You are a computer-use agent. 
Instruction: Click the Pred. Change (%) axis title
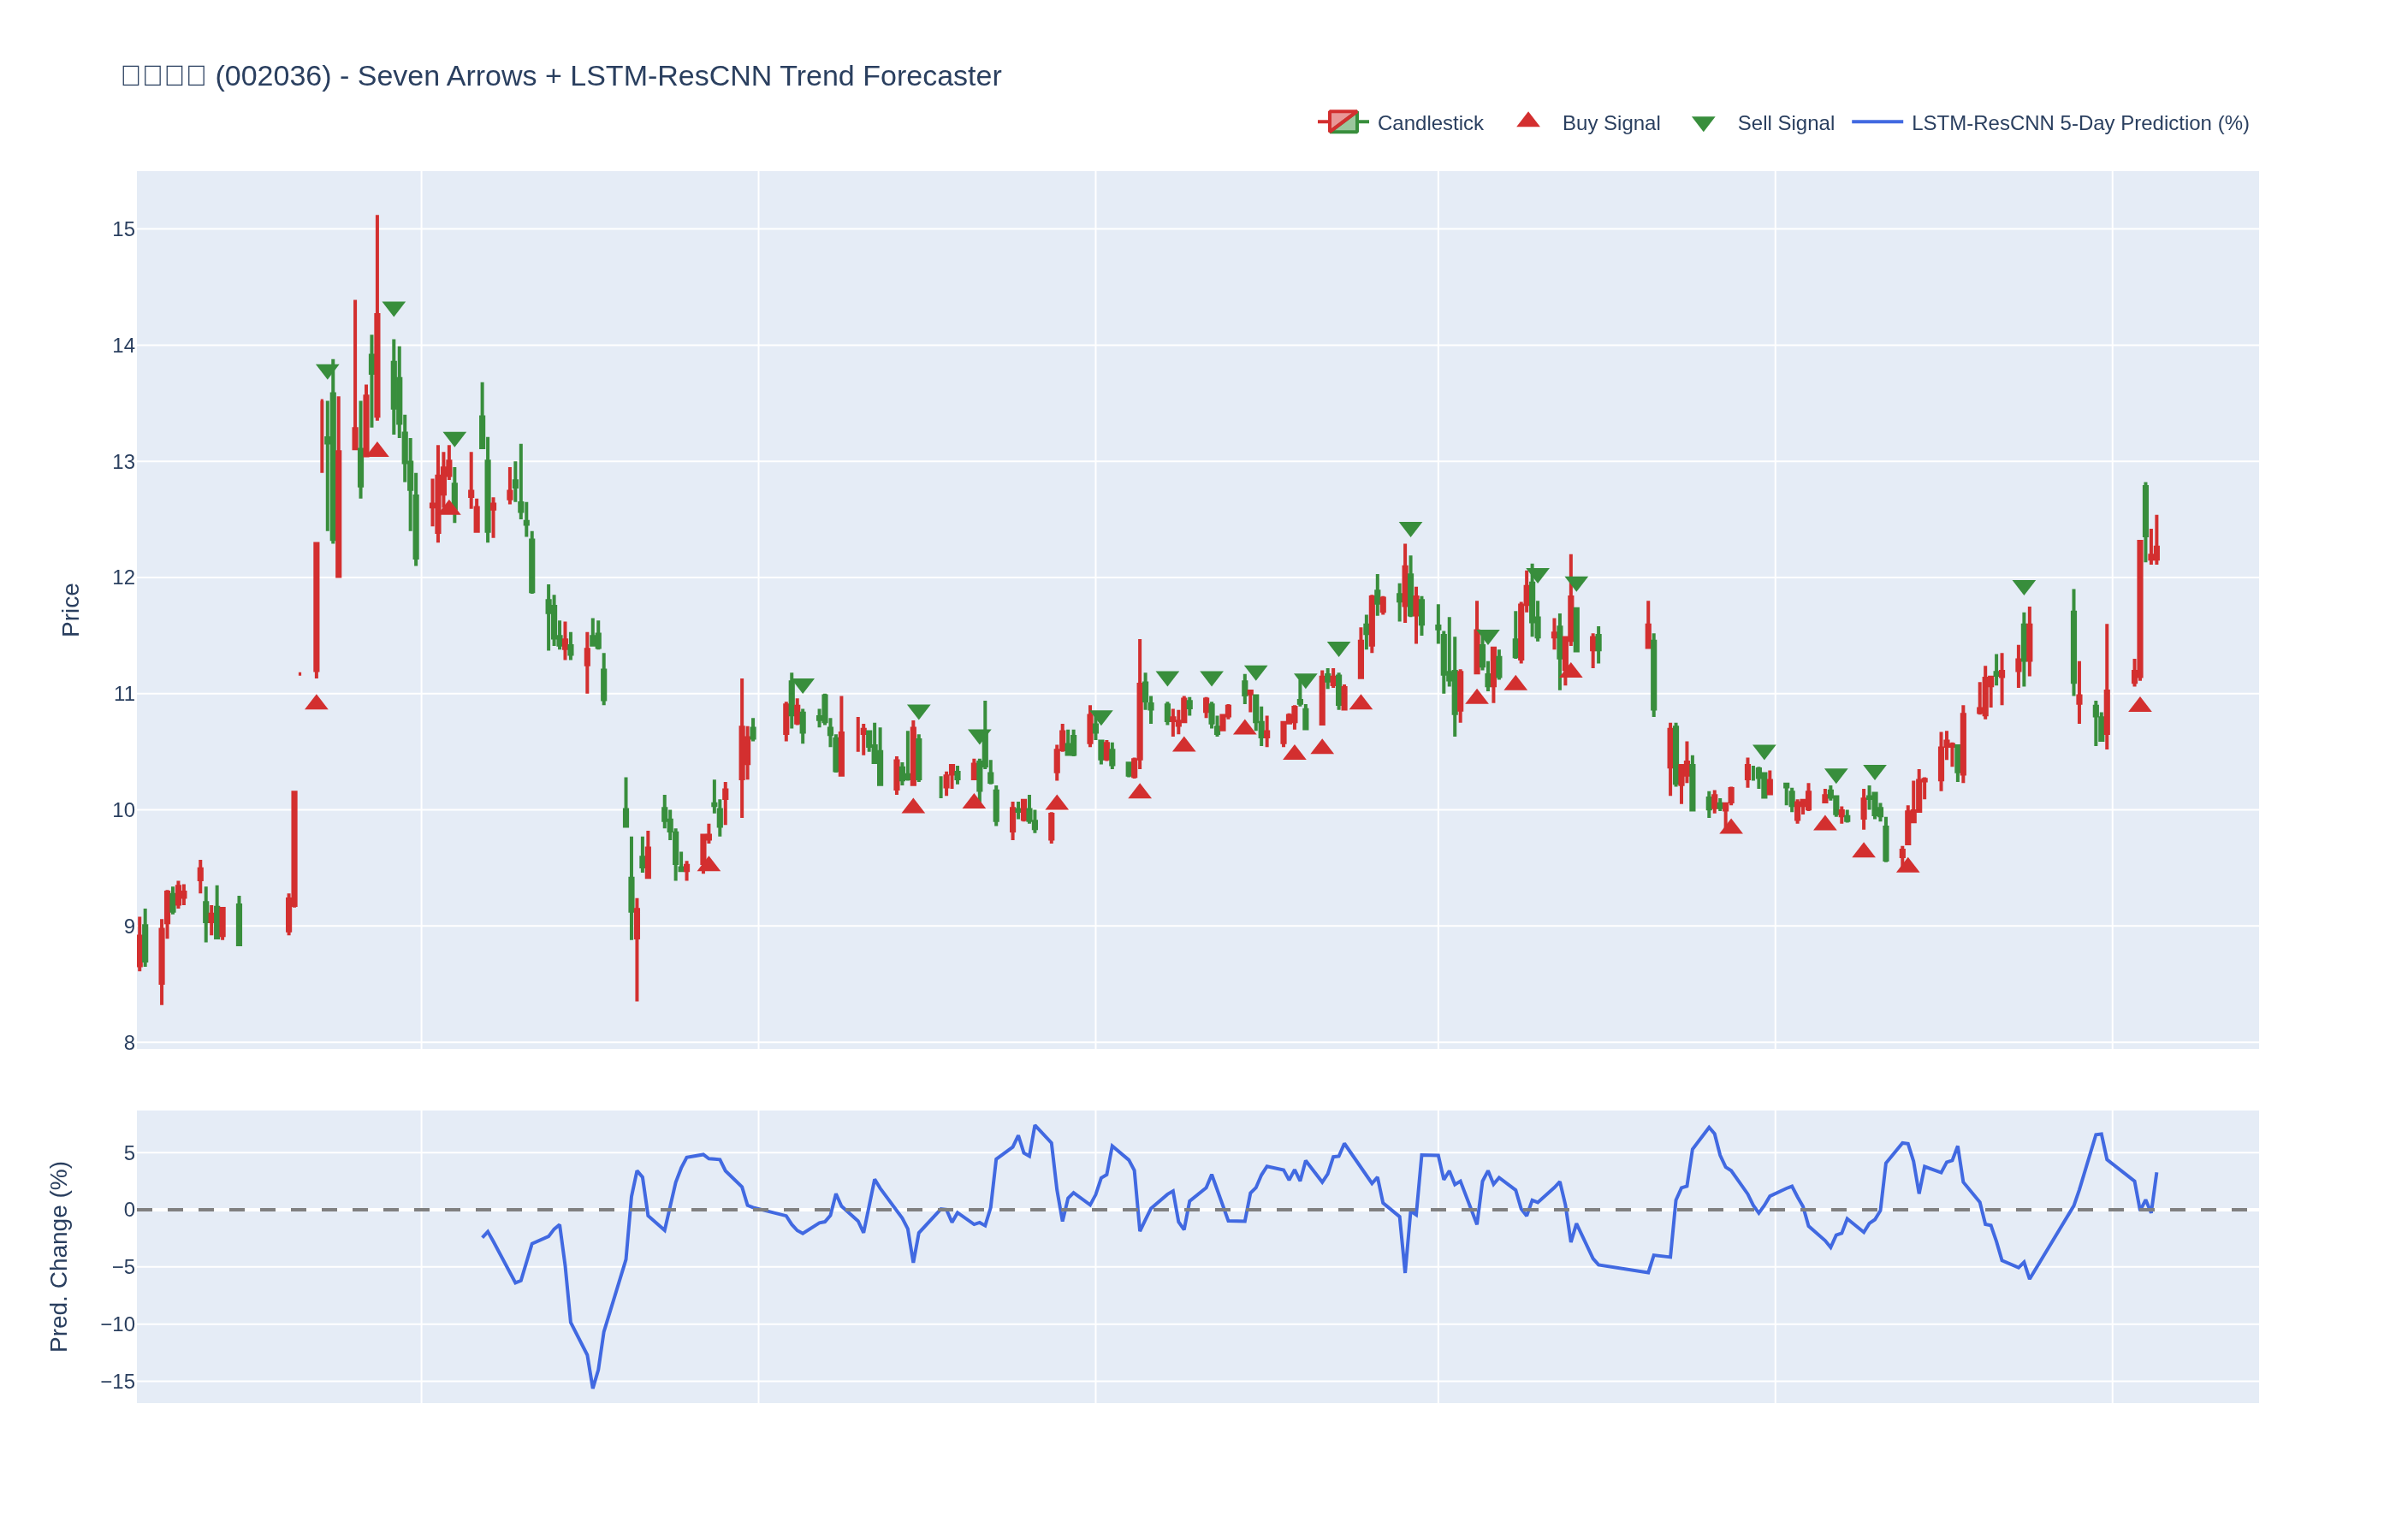tap(59, 1256)
